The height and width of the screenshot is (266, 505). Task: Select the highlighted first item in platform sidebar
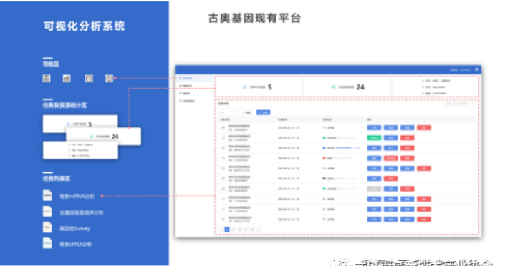[x=195, y=78]
